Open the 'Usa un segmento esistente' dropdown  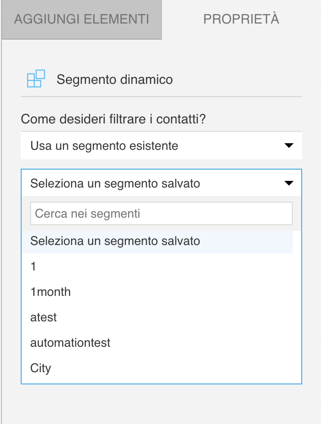pos(161,146)
